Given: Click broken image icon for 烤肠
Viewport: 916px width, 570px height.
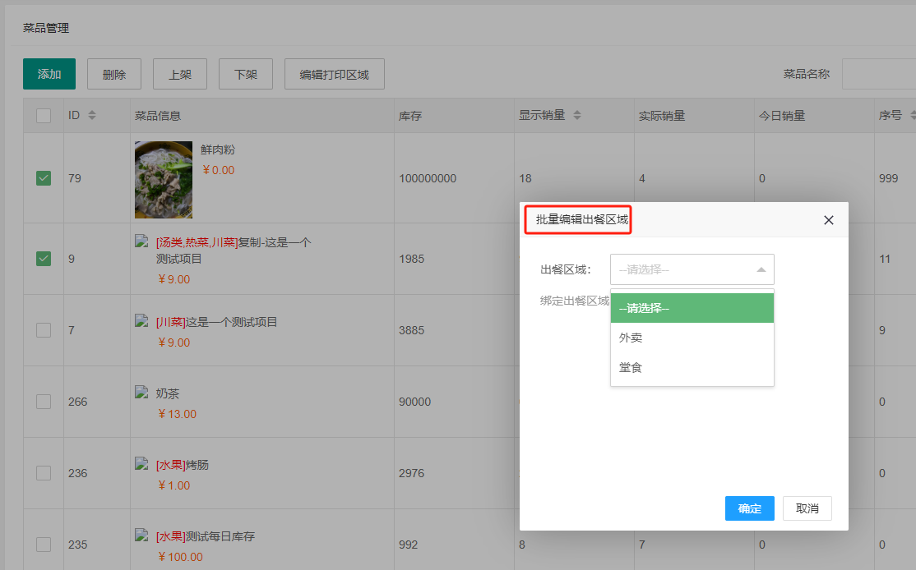Looking at the screenshot, I should coord(142,464).
